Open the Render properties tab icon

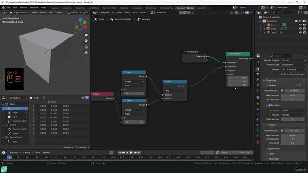tap(258, 69)
